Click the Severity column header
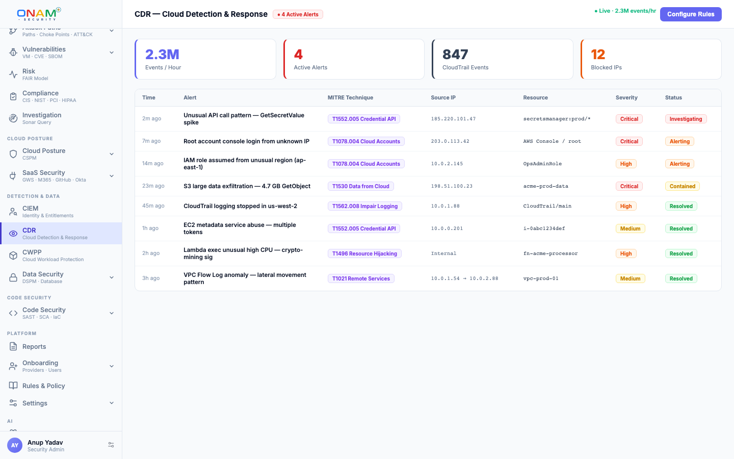 [626, 97]
